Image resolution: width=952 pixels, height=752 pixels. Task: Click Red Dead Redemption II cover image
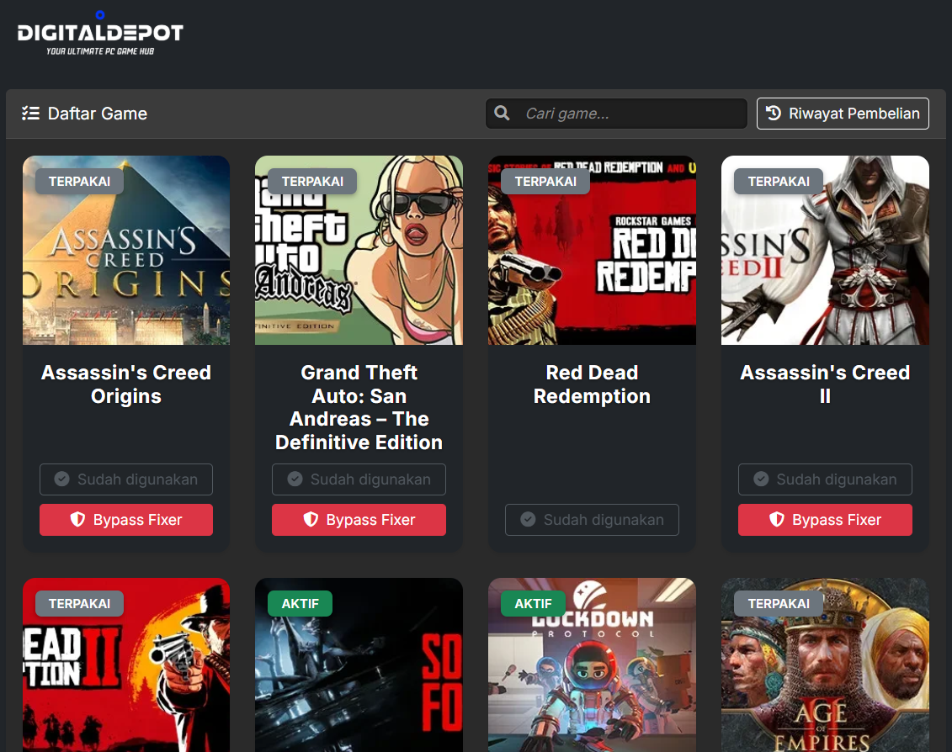click(x=126, y=665)
